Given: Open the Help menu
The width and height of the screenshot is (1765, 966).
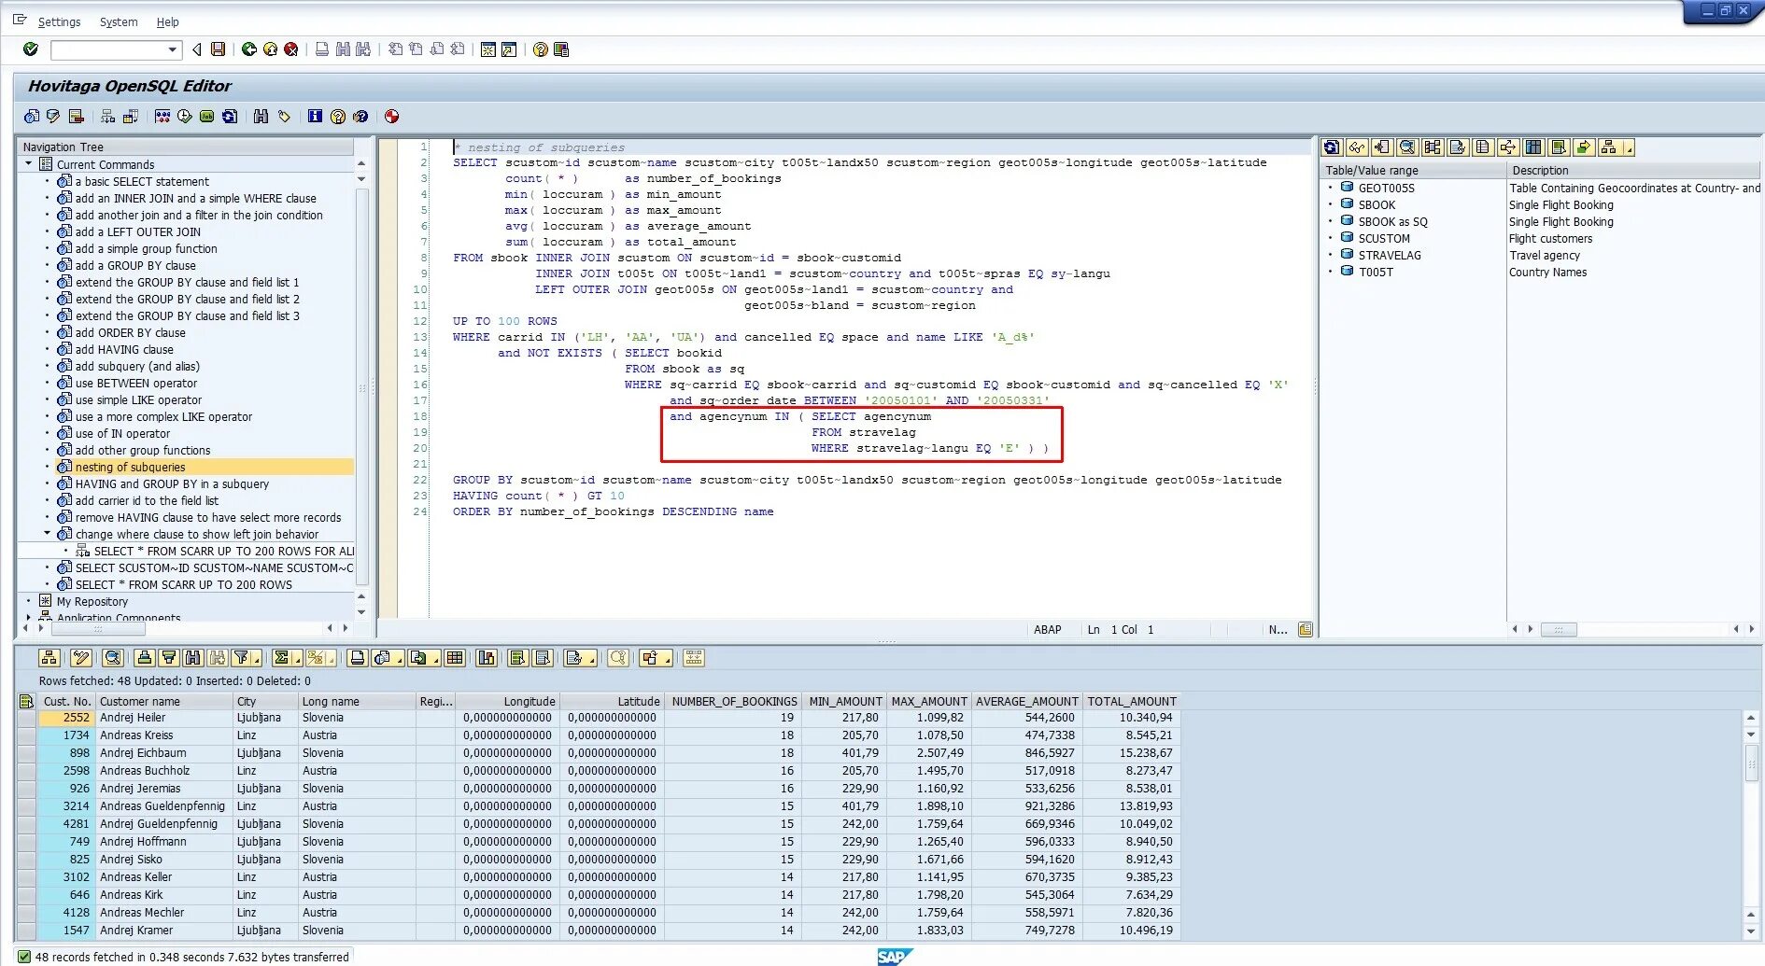Looking at the screenshot, I should tap(168, 21).
